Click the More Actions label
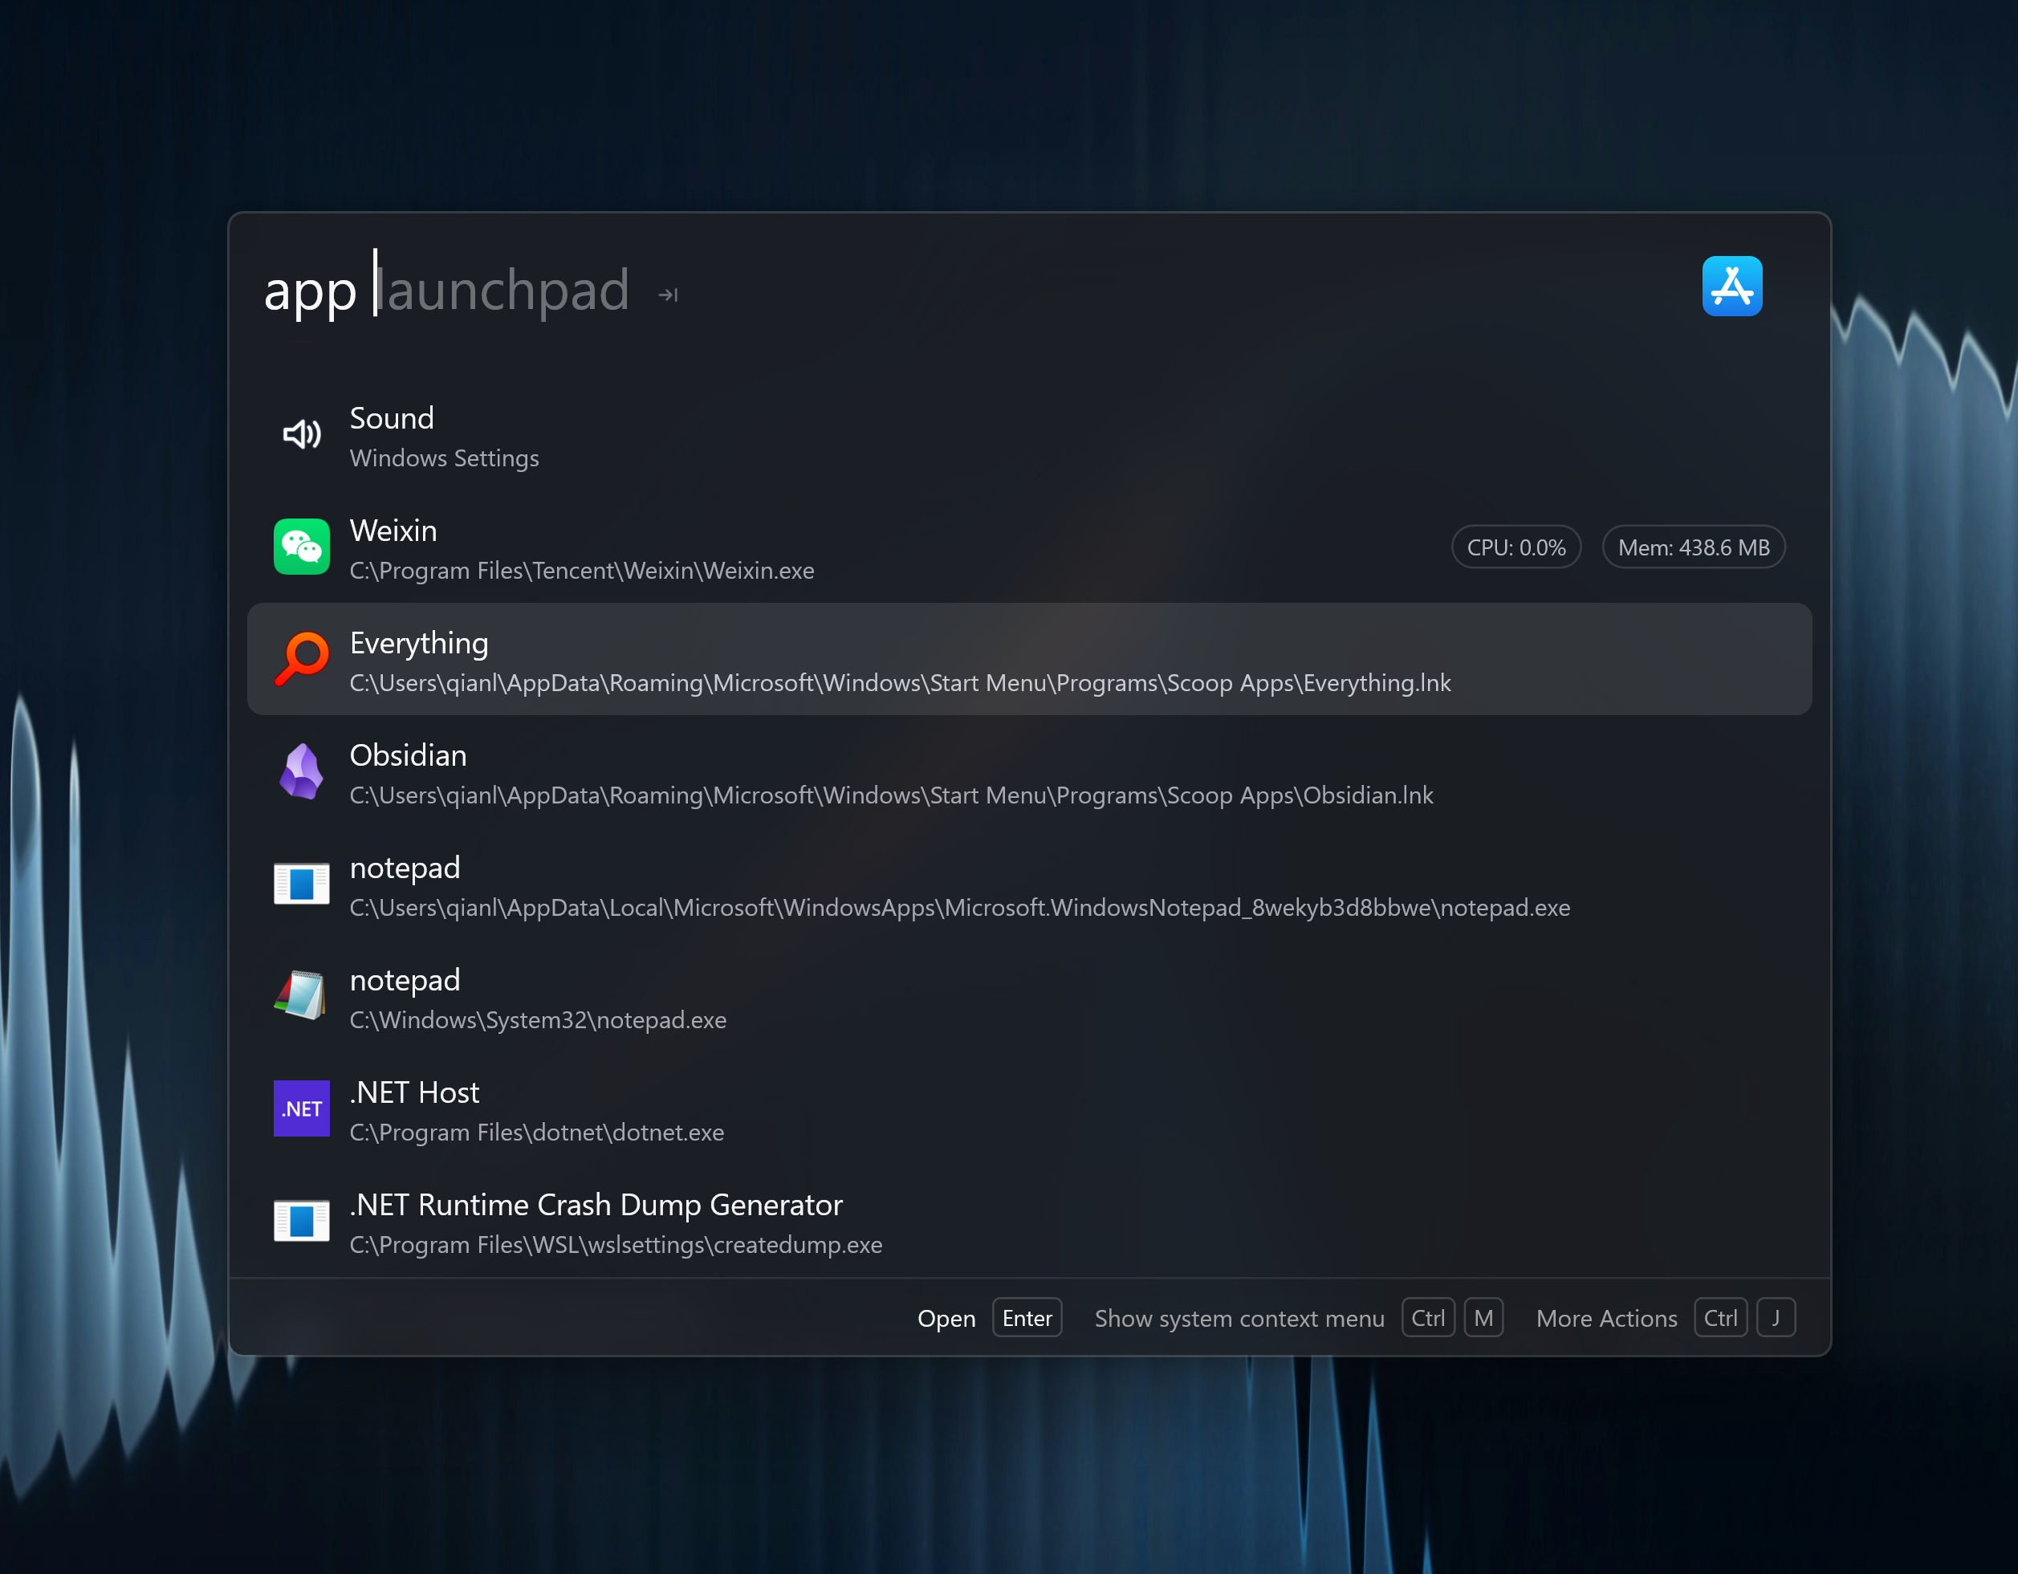The height and width of the screenshot is (1574, 2018). [1606, 1318]
